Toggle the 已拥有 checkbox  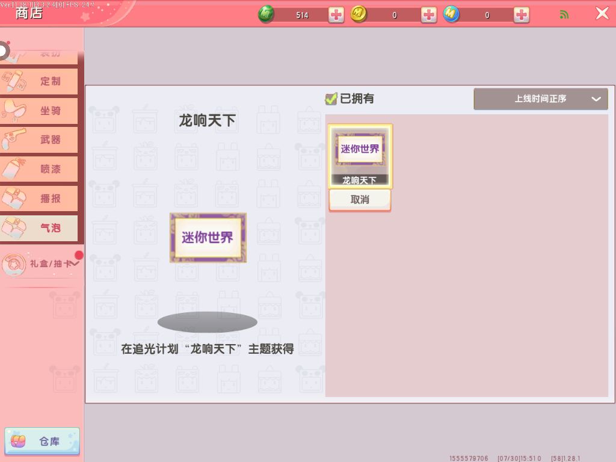(x=331, y=99)
